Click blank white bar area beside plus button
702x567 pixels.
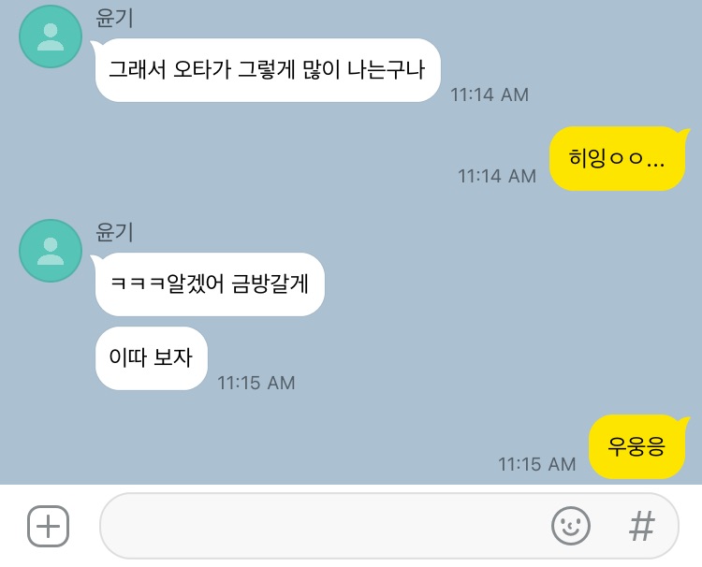click(84, 526)
